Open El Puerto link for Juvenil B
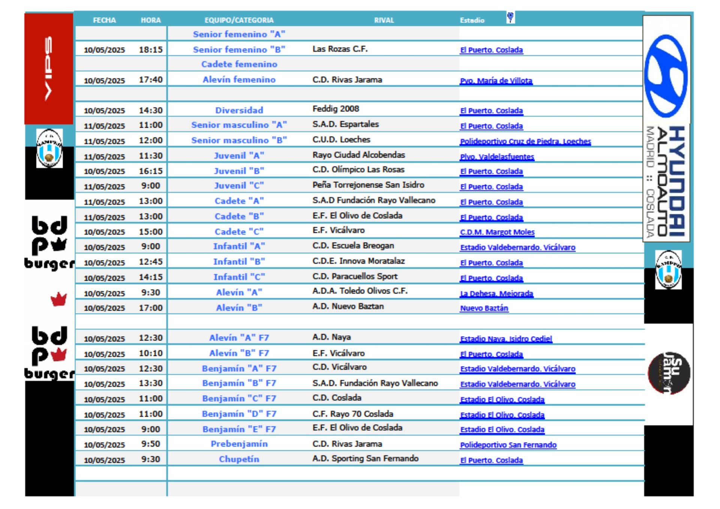The image size is (720, 509). (x=491, y=171)
